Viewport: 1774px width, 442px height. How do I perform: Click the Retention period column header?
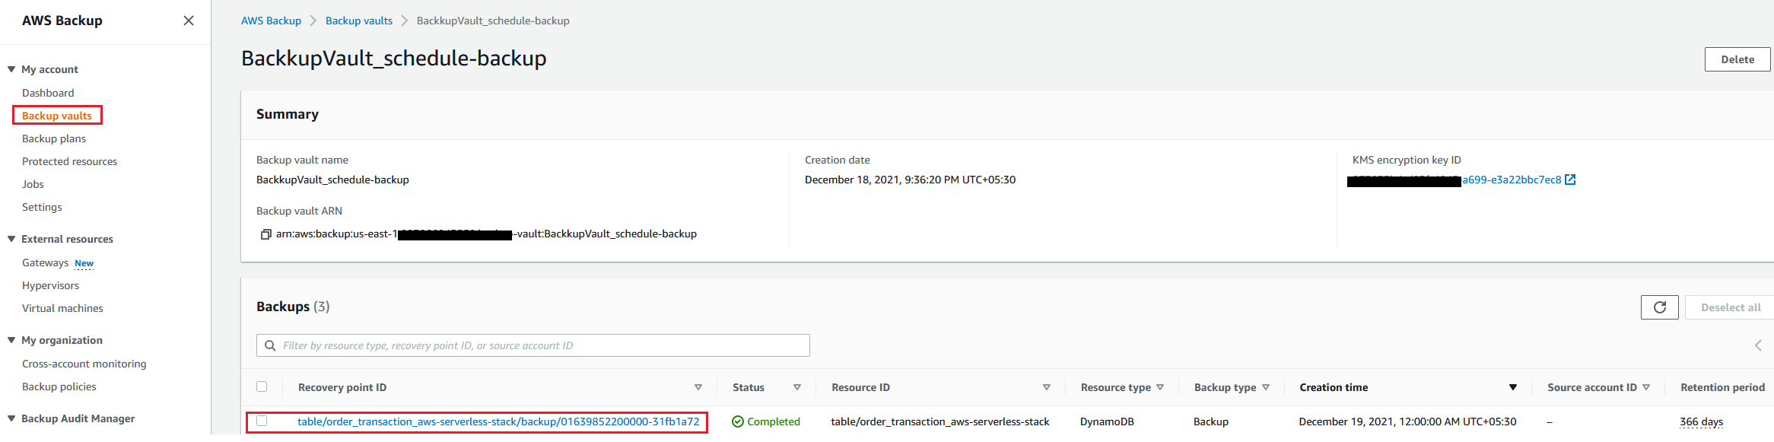click(x=1722, y=387)
